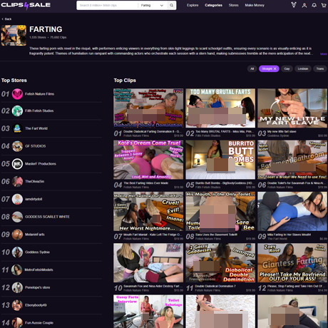Click clip 11 title "Double Diabolical Domination 7"
The width and height of the screenshot is (328, 328).
pyautogui.click(x=215, y=286)
